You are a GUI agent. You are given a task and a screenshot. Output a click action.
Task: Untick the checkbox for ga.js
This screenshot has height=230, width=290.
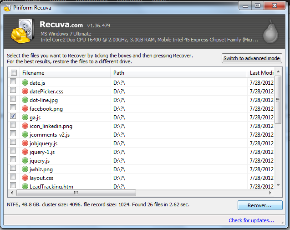coord(13,116)
